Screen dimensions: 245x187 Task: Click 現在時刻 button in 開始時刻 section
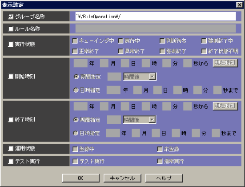[x=225, y=63]
